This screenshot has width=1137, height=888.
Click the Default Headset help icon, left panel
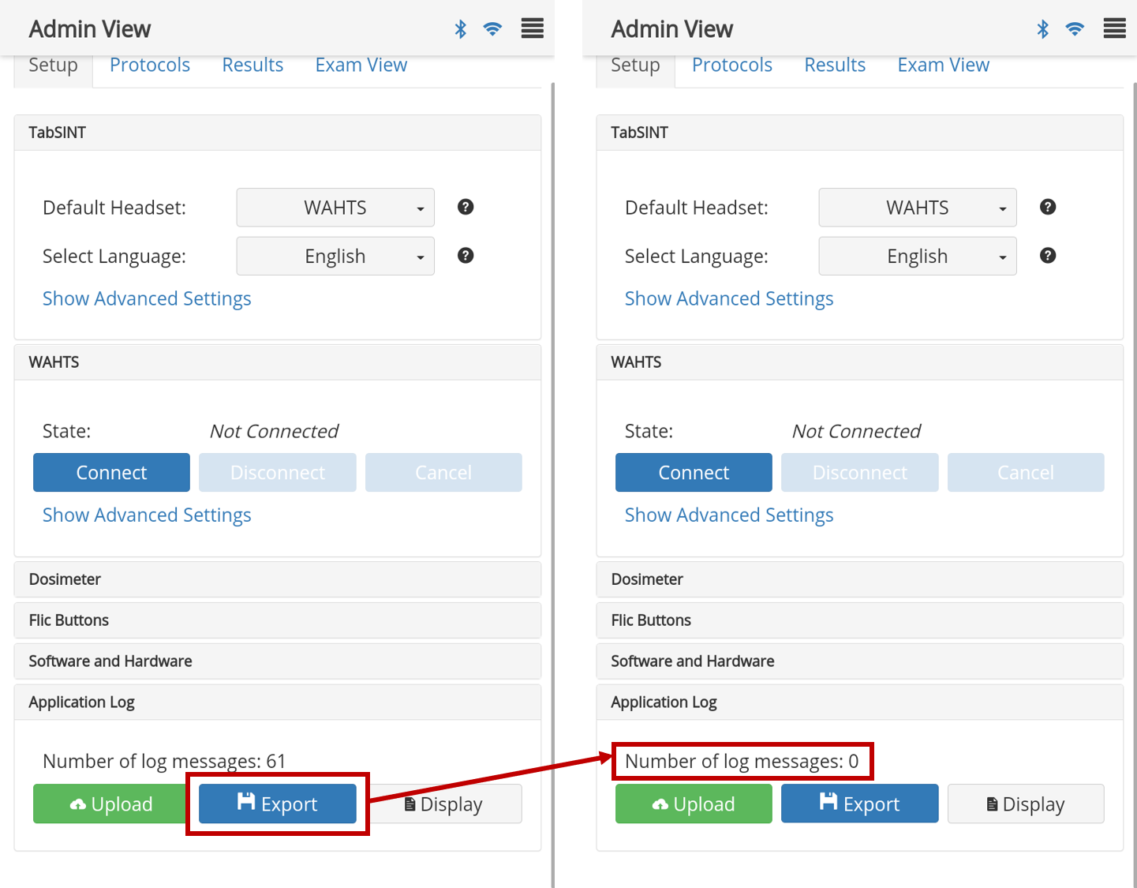coord(466,207)
